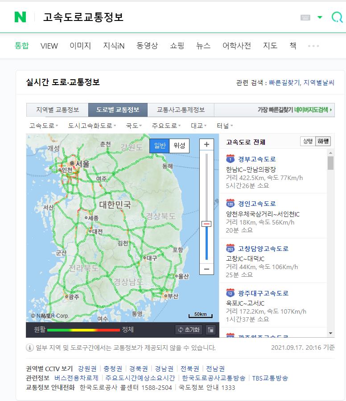
Task: Open the 쇼핑 tab
Action: (177, 46)
